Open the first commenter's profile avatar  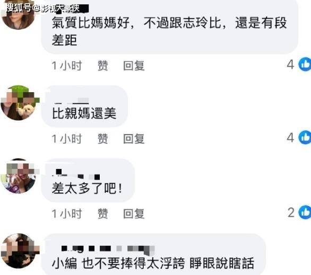pyautogui.click(x=18, y=15)
